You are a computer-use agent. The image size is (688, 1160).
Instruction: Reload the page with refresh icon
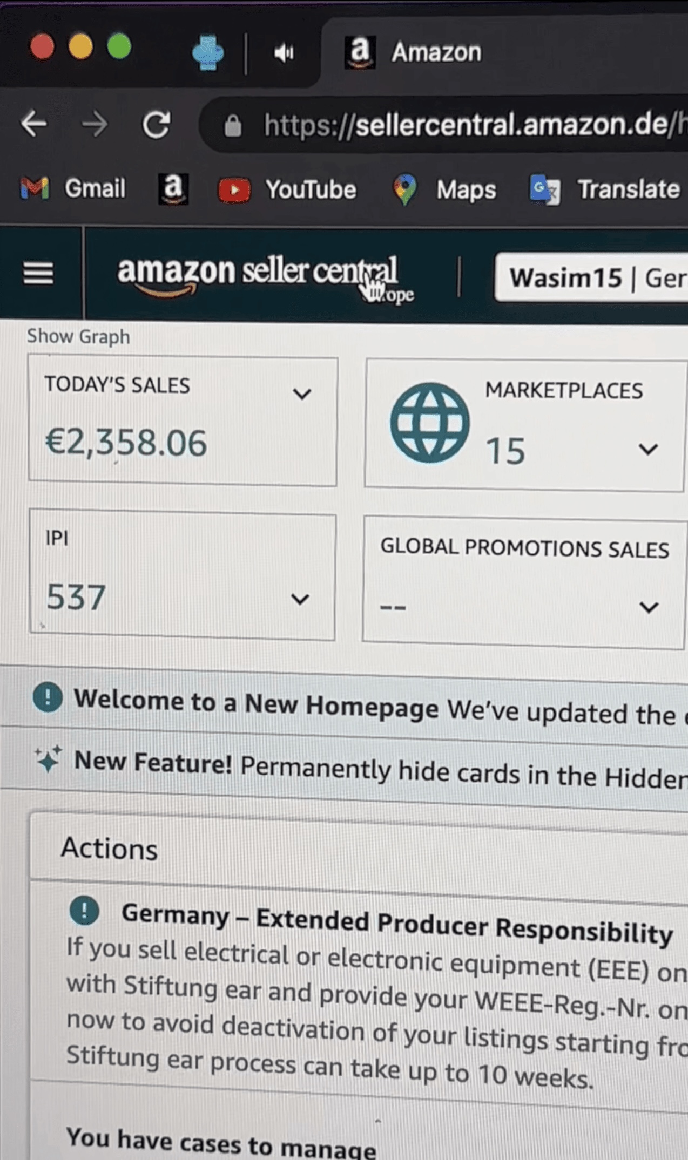point(156,125)
